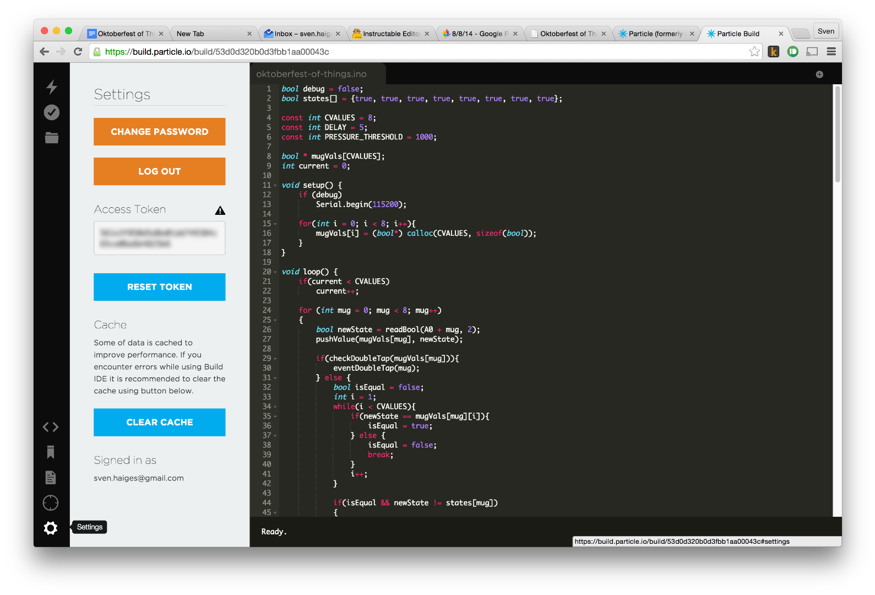The height and width of the screenshot is (595, 875).
Task: Open the Chrome hamburger menu
Action: point(831,52)
